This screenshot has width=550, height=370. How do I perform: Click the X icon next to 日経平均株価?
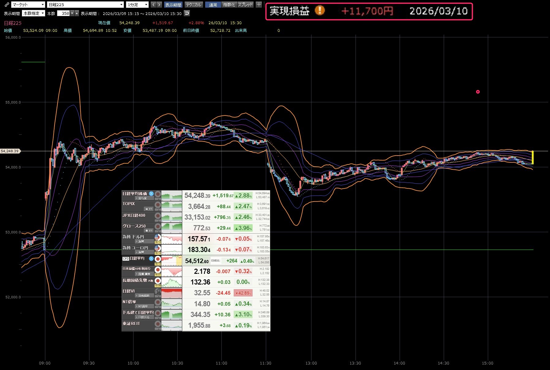pos(151,194)
